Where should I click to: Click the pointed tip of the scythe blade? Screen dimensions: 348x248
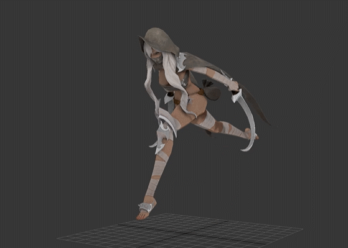pos(243,150)
